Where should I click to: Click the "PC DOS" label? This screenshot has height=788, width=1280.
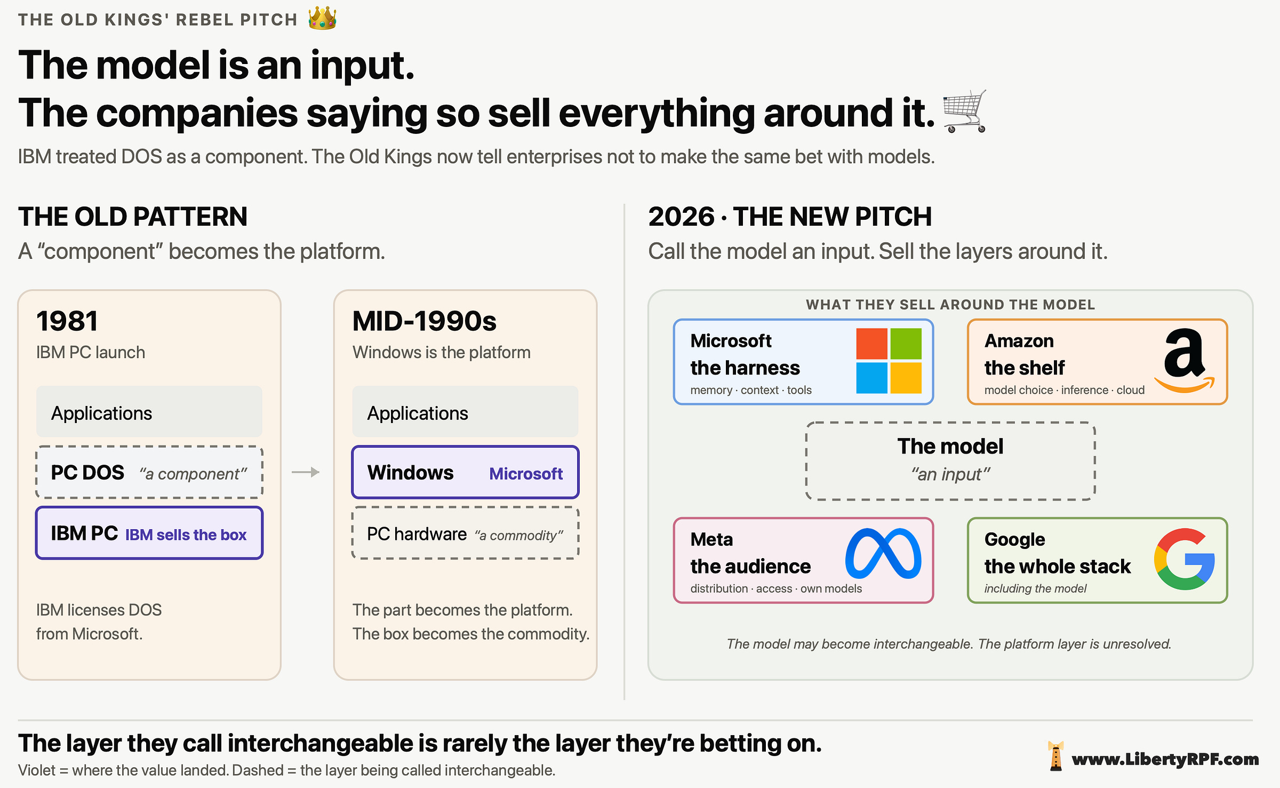(87, 473)
